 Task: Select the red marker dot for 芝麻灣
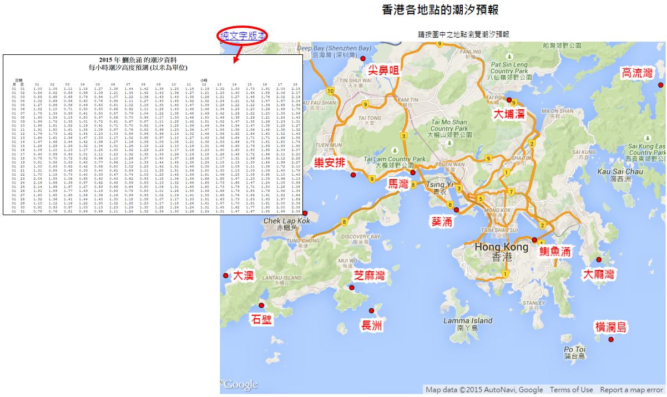pyautogui.click(x=351, y=288)
